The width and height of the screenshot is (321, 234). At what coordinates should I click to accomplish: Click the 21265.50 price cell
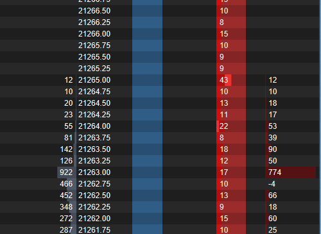tap(94, 57)
